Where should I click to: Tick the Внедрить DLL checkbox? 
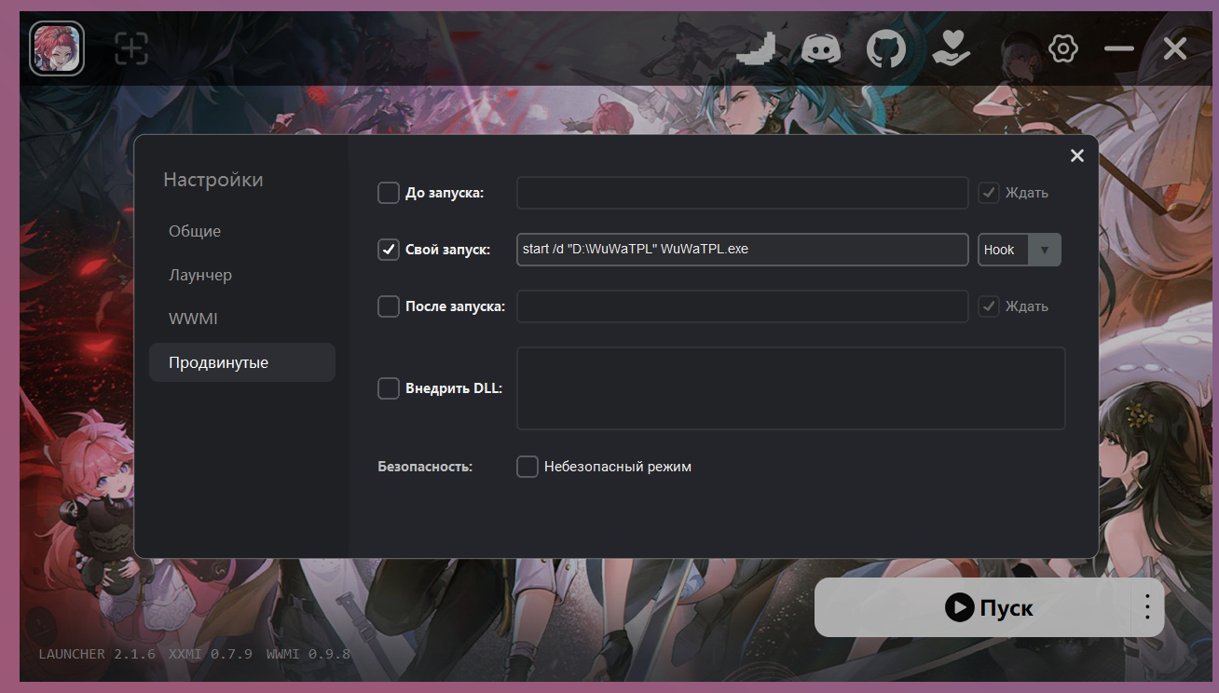point(389,388)
